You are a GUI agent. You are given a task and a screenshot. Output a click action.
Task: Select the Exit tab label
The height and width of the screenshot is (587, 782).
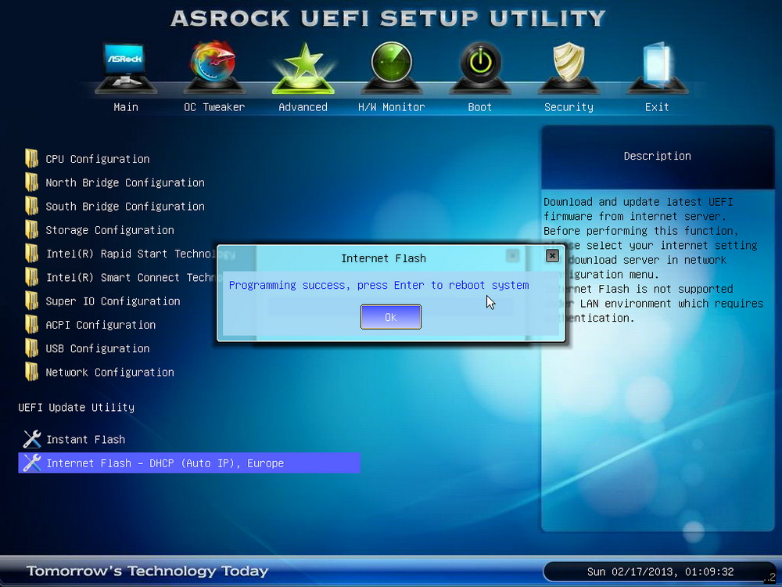pos(657,106)
